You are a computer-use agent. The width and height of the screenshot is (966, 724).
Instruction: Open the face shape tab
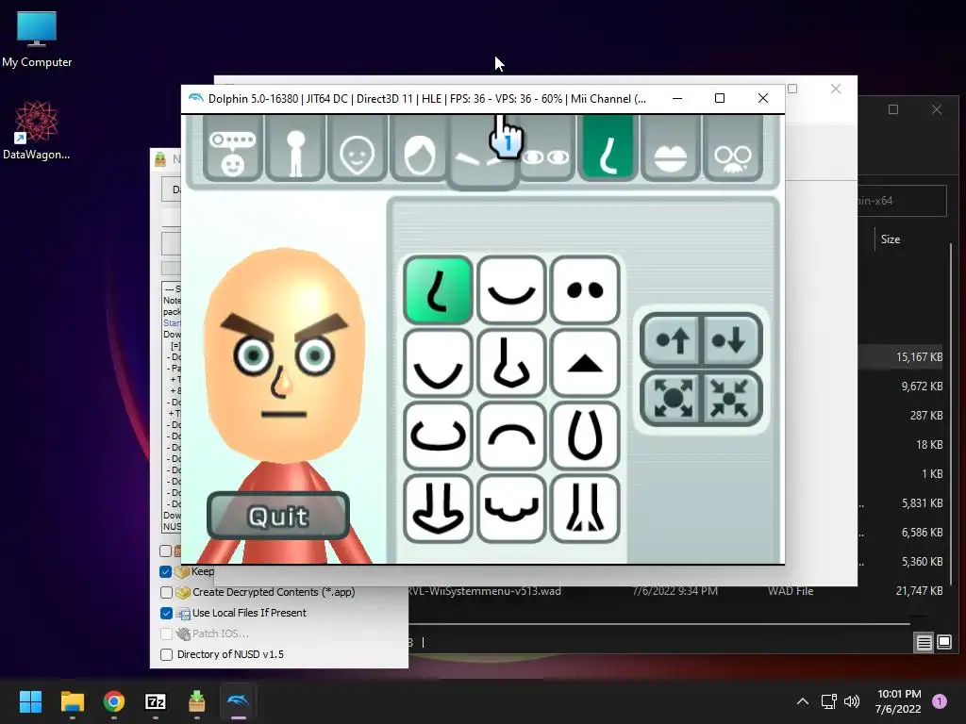click(358, 150)
